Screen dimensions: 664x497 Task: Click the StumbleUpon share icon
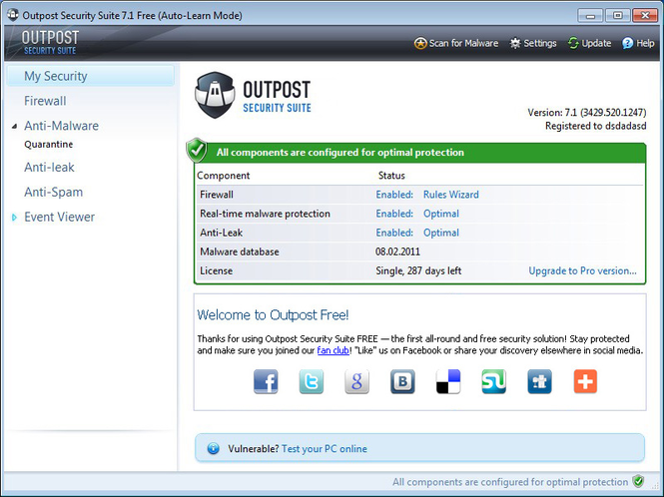(x=494, y=381)
